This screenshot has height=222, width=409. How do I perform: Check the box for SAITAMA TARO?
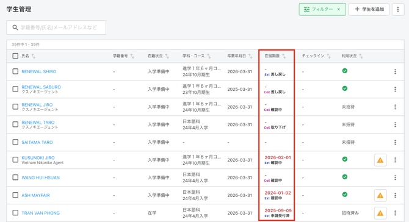[x=15, y=142]
